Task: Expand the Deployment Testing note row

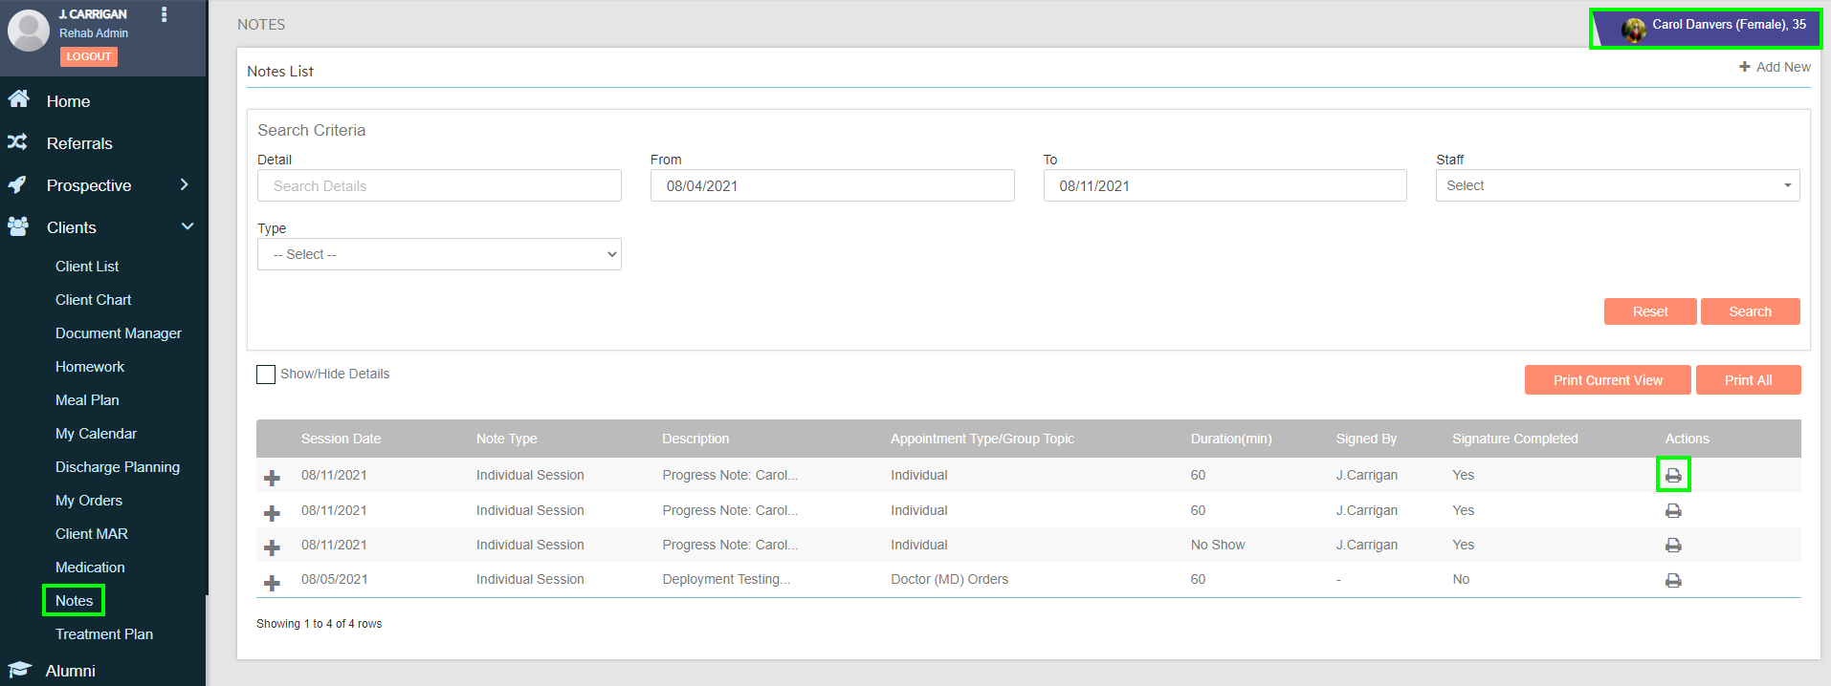Action: (273, 582)
